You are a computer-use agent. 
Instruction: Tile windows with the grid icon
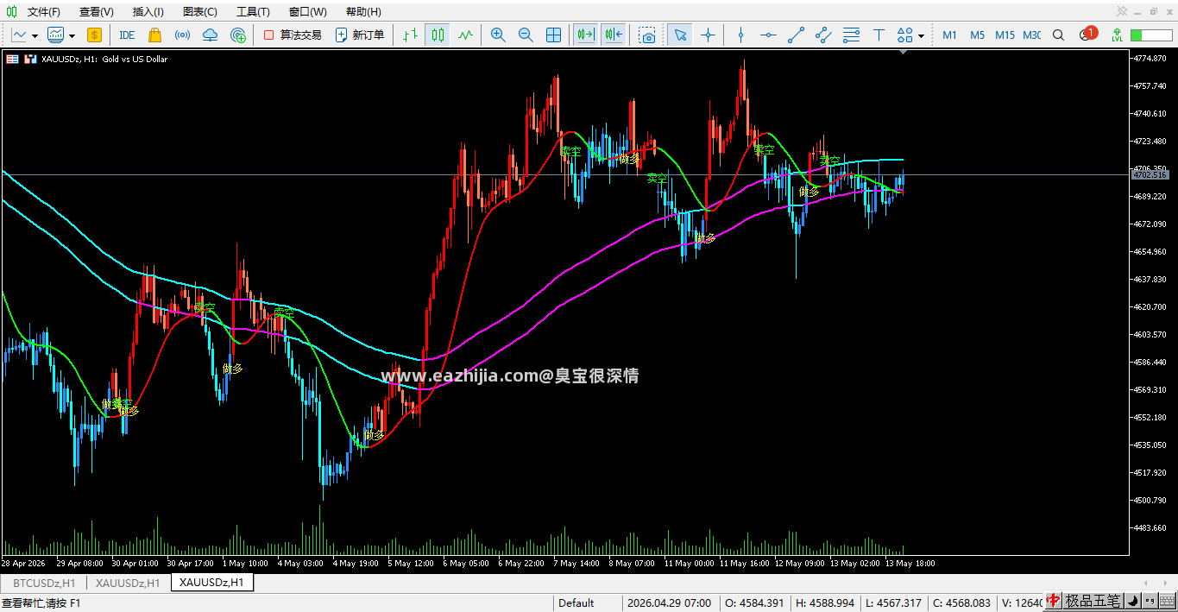[x=554, y=35]
